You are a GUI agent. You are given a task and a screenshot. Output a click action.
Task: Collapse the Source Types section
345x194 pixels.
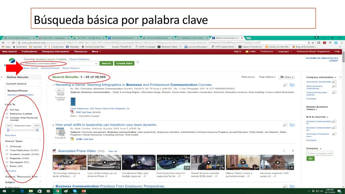[x=40, y=141]
